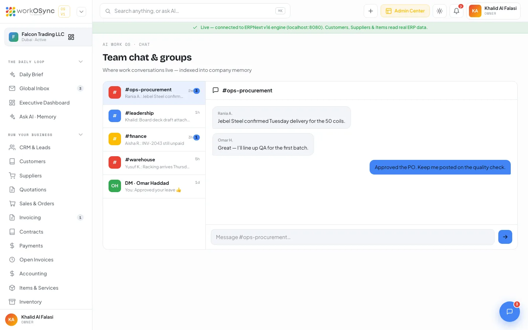Click the plus create button in header
This screenshot has height=330, width=528.
pos(371,11)
